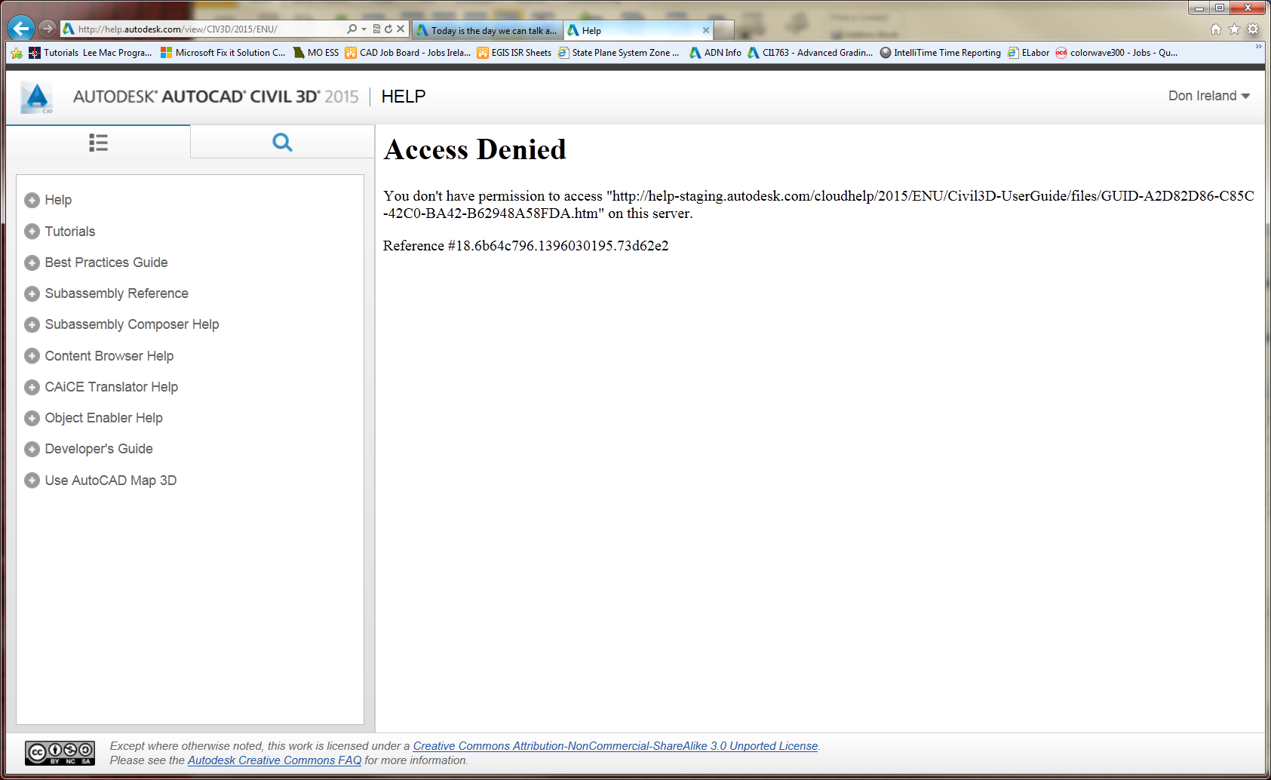Click the Autodesk Civil 3D logo icon
1271x780 pixels.
point(37,97)
